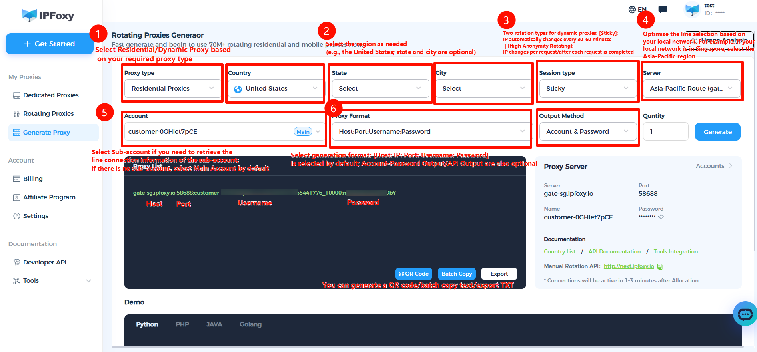Click the Developer API fingerprint icon
The height and width of the screenshot is (352, 757).
16,263
